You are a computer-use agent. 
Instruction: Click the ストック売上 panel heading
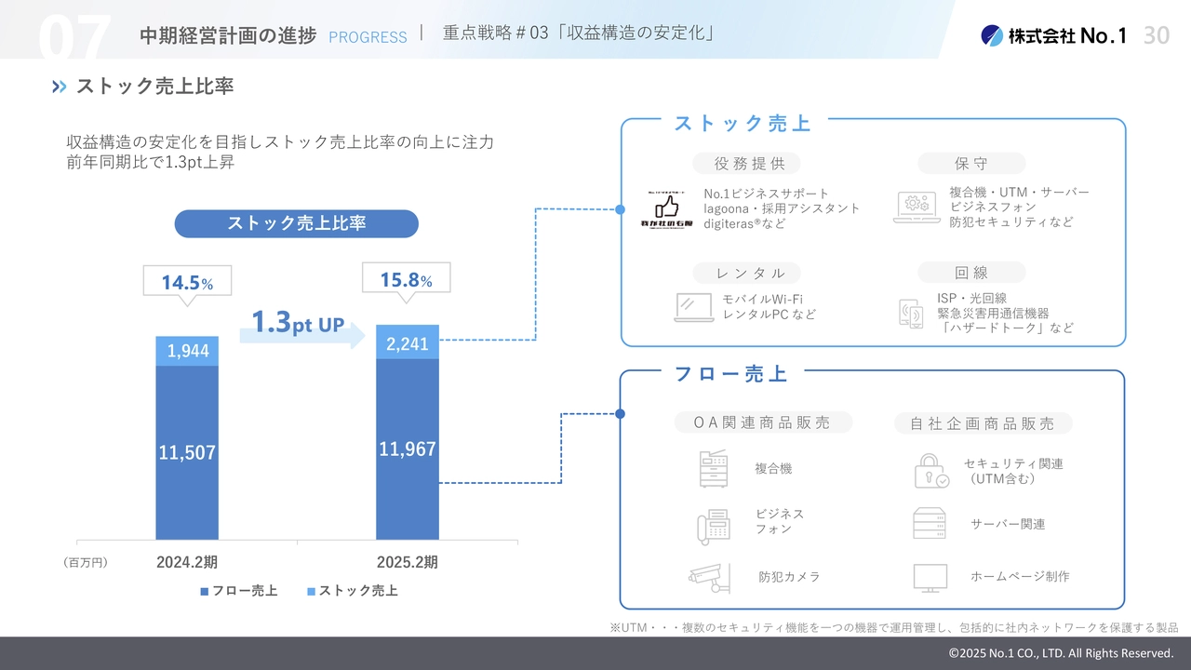click(x=743, y=124)
